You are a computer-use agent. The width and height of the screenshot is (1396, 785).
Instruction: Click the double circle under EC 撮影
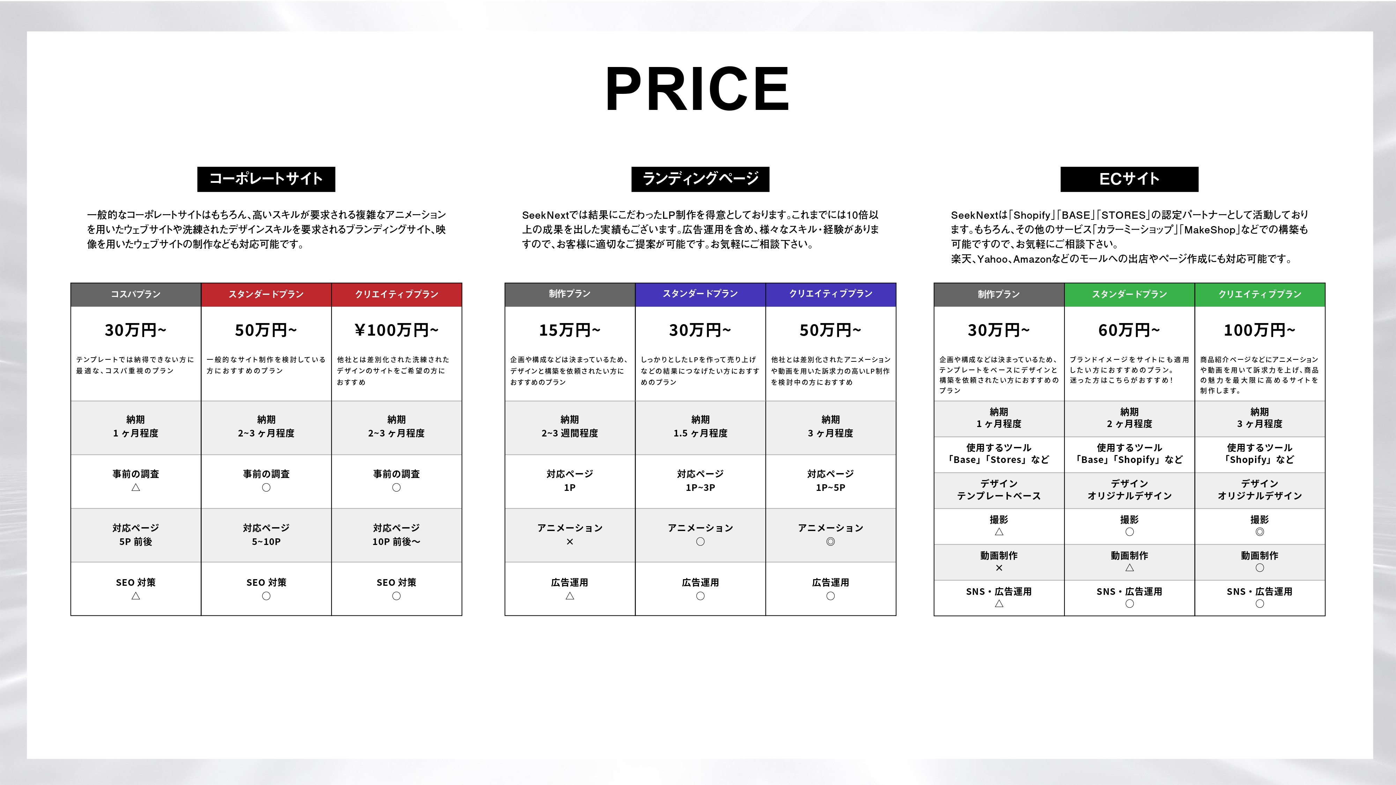(x=1260, y=532)
